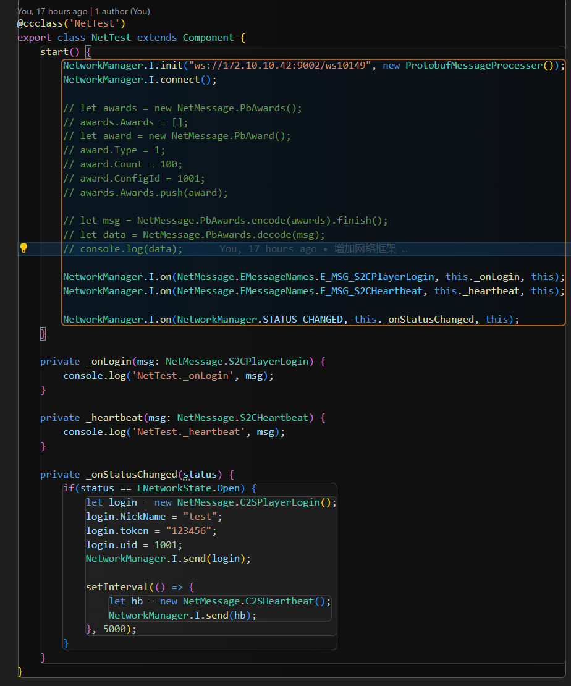The width and height of the screenshot is (571, 686).
Task: Click the yellow lightbulb code action icon
Action: click(x=23, y=248)
